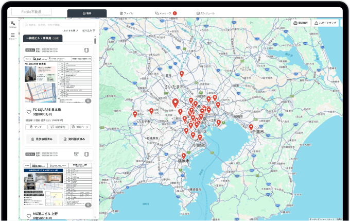Click the map pin near 川越市

182,74
